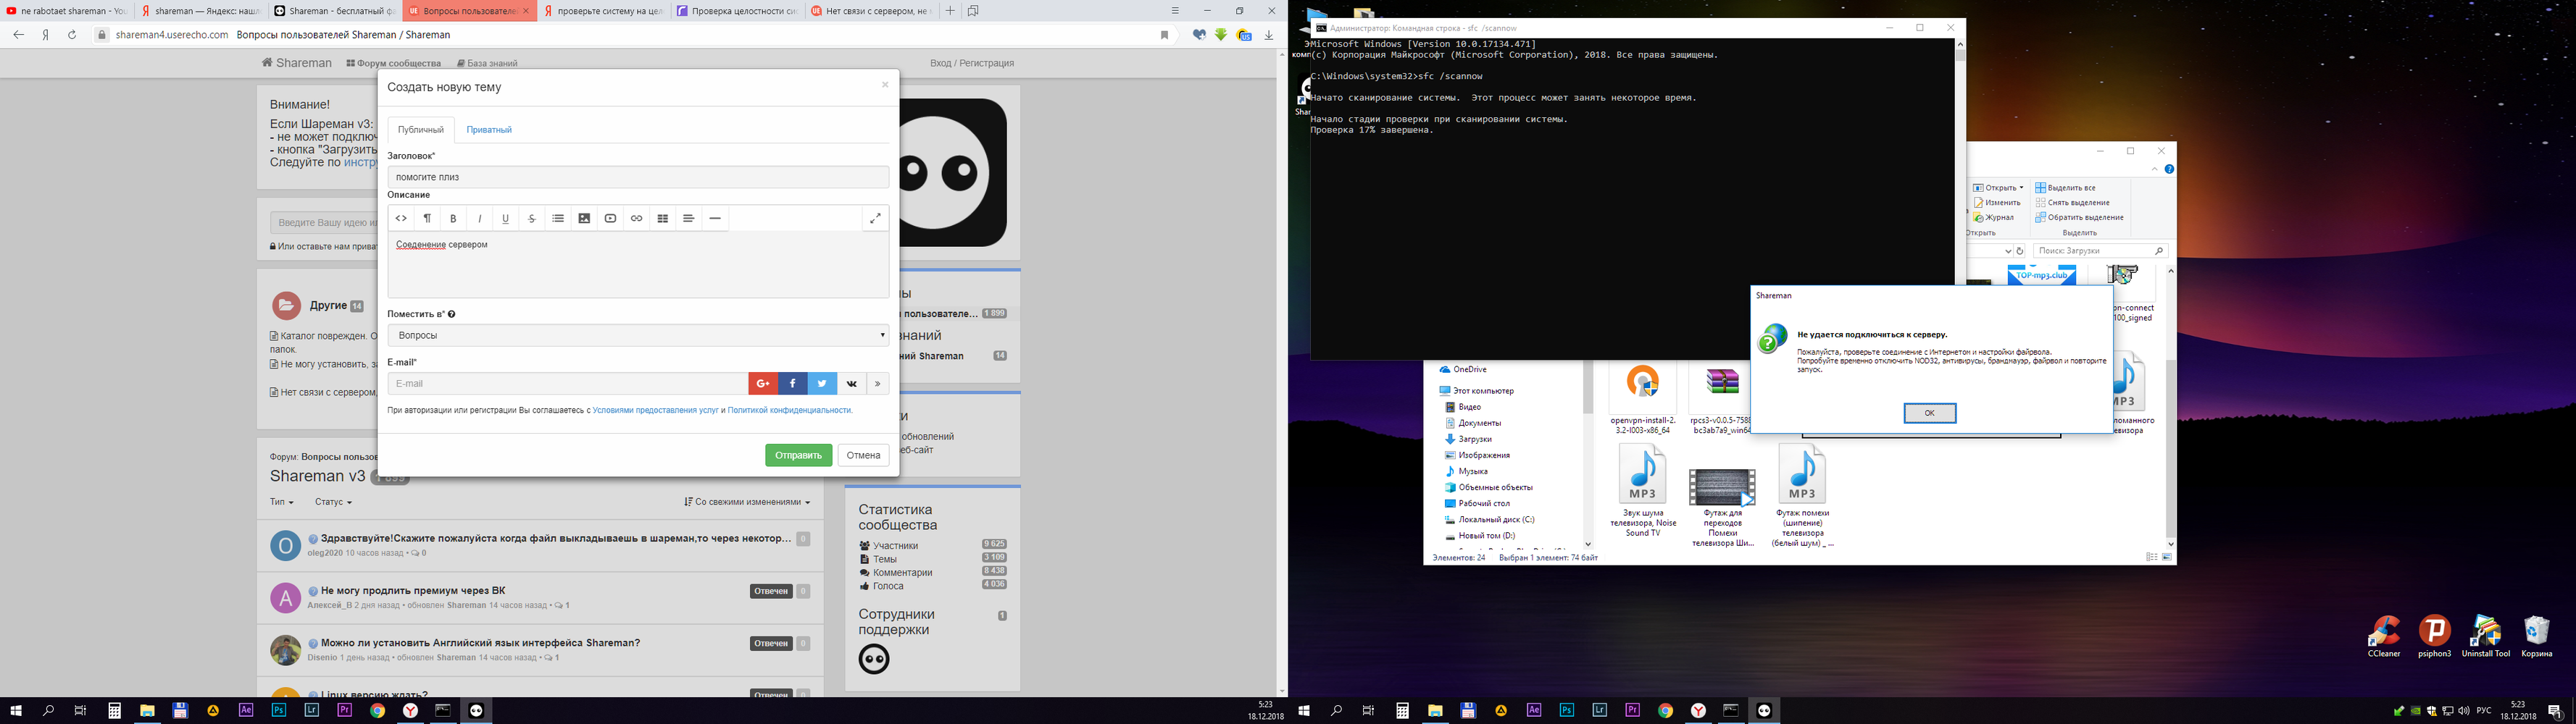The height and width of the screenshot is (724, 2576).
Task: Click the 'Заголовок' title input field
Action: pos(638,177)
